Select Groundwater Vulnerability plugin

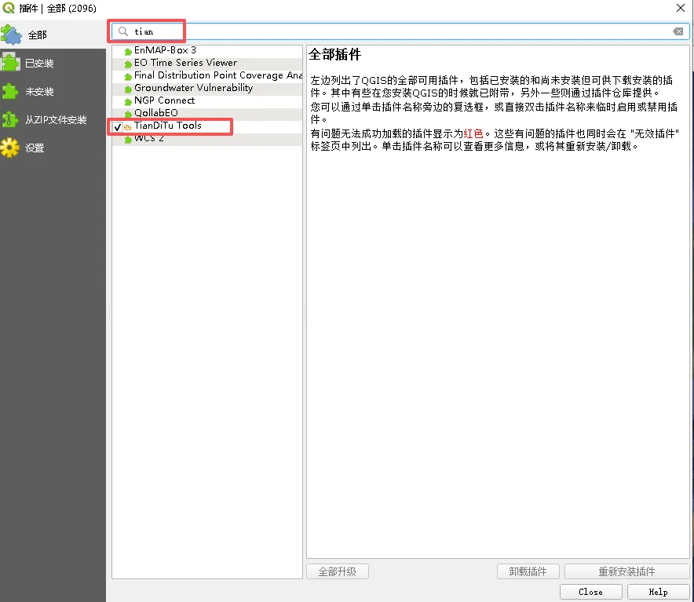[207, 88]
